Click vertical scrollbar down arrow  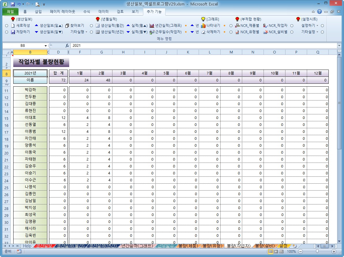click(x=339, y=241)
